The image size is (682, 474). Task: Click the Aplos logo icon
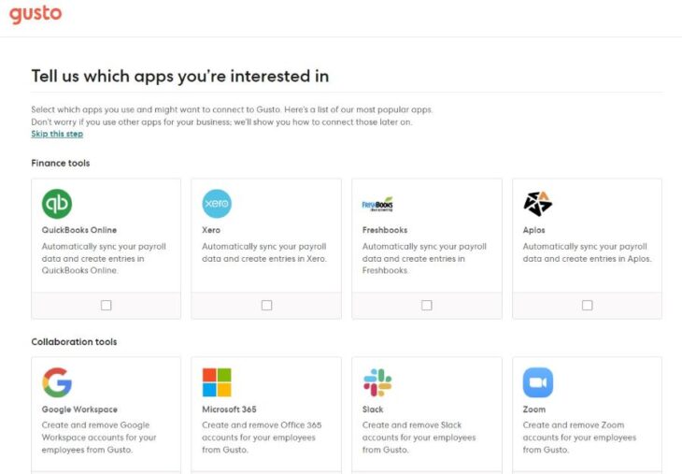[537, 204]
